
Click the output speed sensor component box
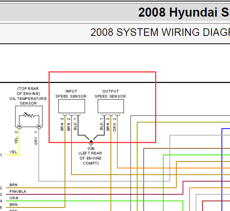pos(111,106)
